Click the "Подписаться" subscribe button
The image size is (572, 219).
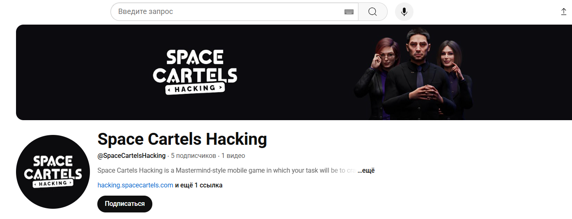[x=125, y=204]
